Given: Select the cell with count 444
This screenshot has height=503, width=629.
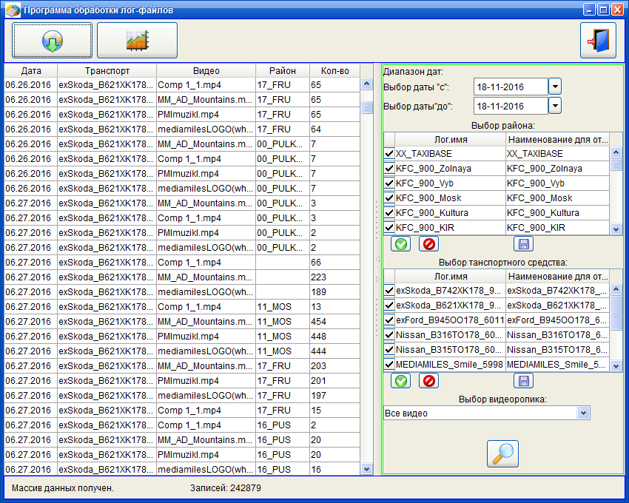Looking at the screenshot, I should tap(334, 351).
